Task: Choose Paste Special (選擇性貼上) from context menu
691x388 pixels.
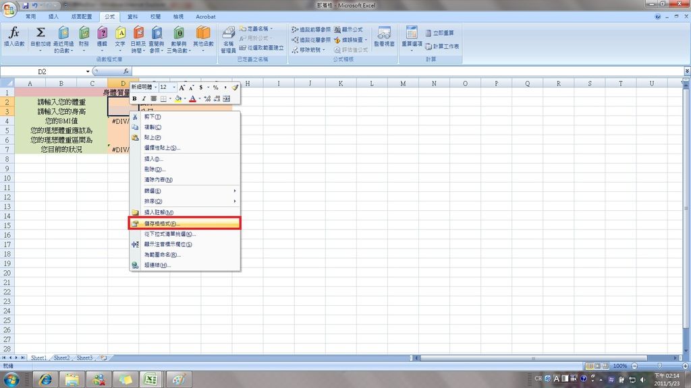Action: [185, 148]
